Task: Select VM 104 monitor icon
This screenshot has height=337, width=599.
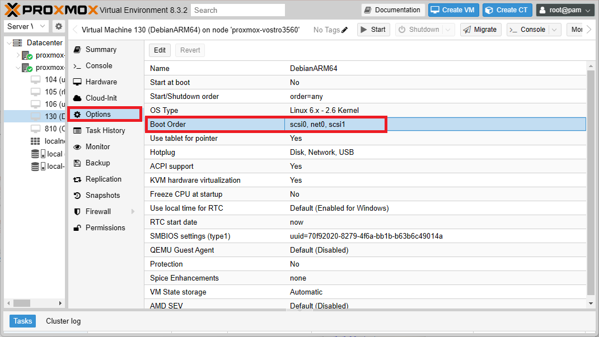Action: [35, 80]
